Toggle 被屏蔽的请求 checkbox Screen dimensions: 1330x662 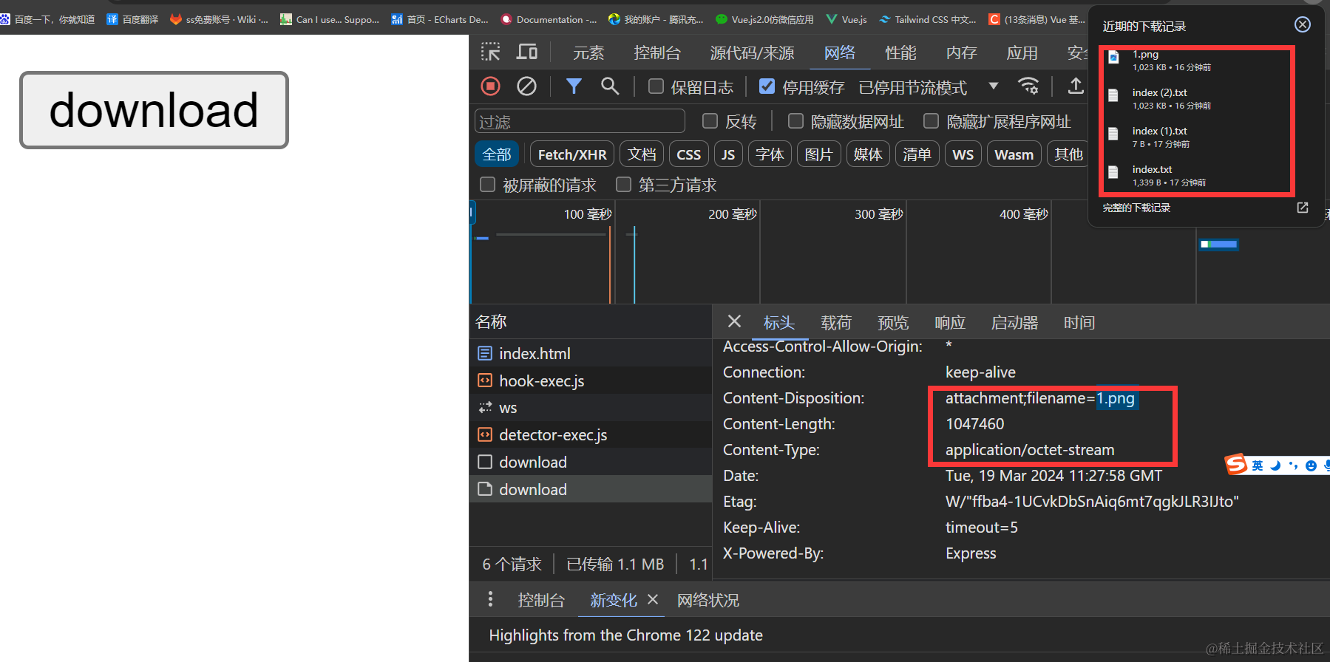[x=487, y=184]
